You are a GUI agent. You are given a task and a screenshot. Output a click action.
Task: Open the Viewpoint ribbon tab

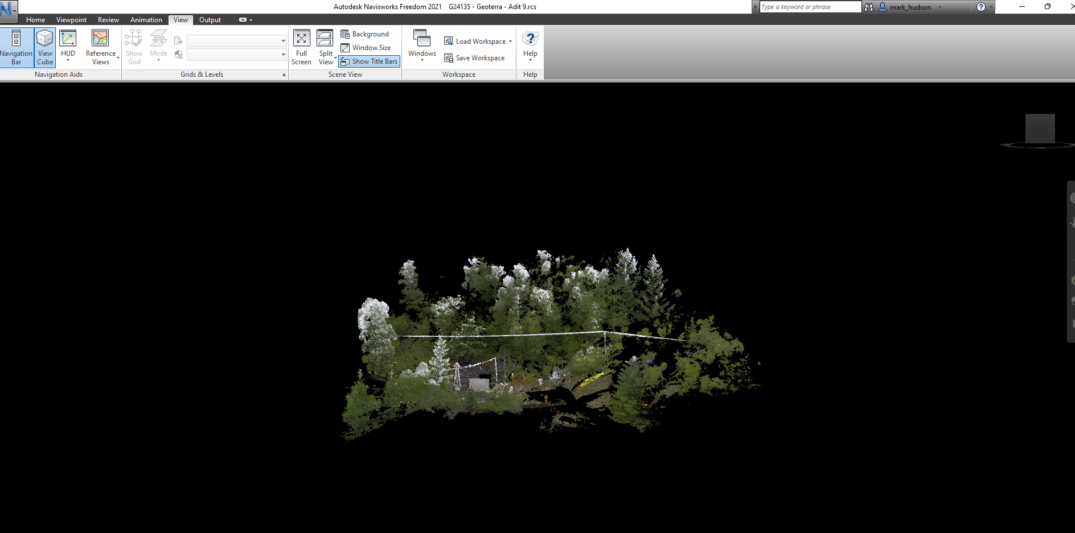71,20
